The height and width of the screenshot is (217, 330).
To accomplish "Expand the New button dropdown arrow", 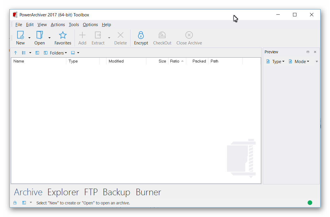I will coord(30,38).
